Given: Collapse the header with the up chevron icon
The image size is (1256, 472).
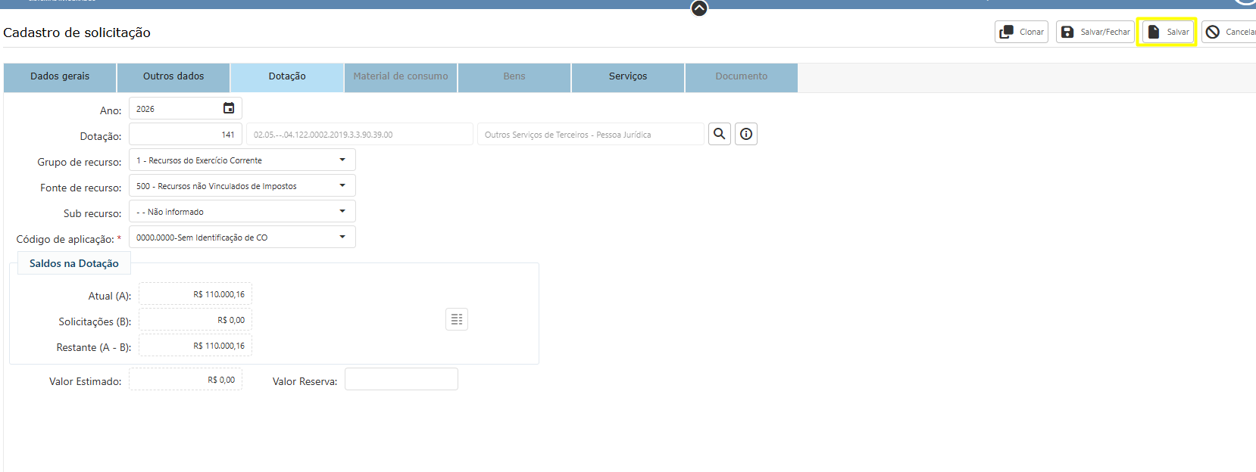Looking at the screenshot, I should point(699,8).
